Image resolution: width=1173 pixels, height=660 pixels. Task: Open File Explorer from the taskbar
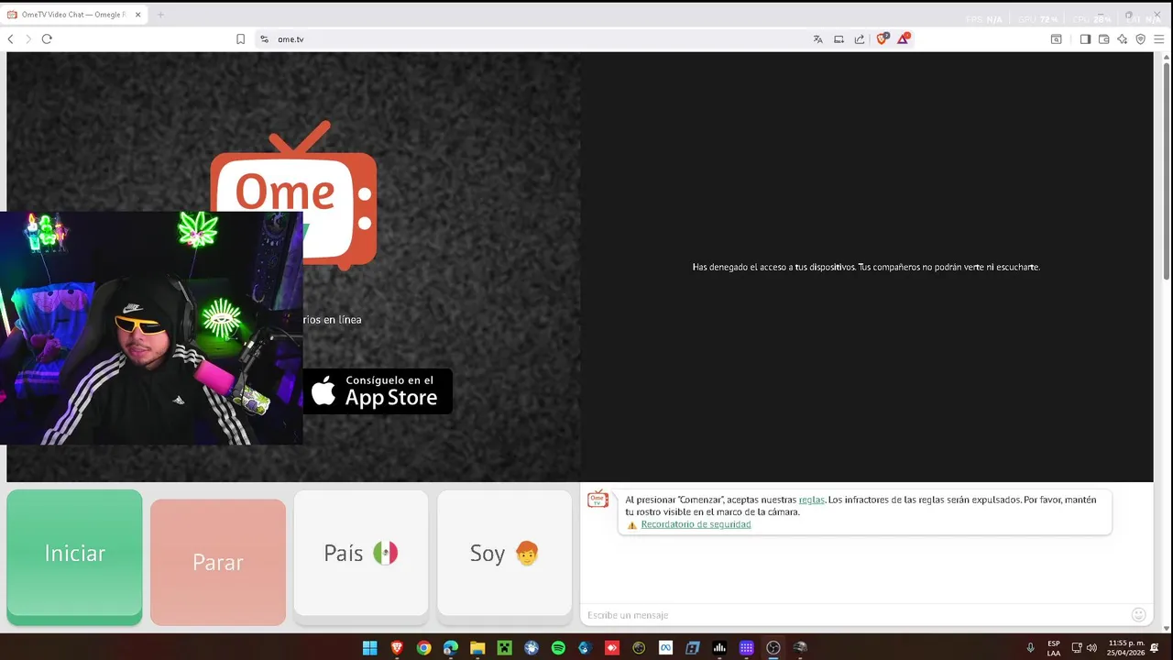coord(477,648)
